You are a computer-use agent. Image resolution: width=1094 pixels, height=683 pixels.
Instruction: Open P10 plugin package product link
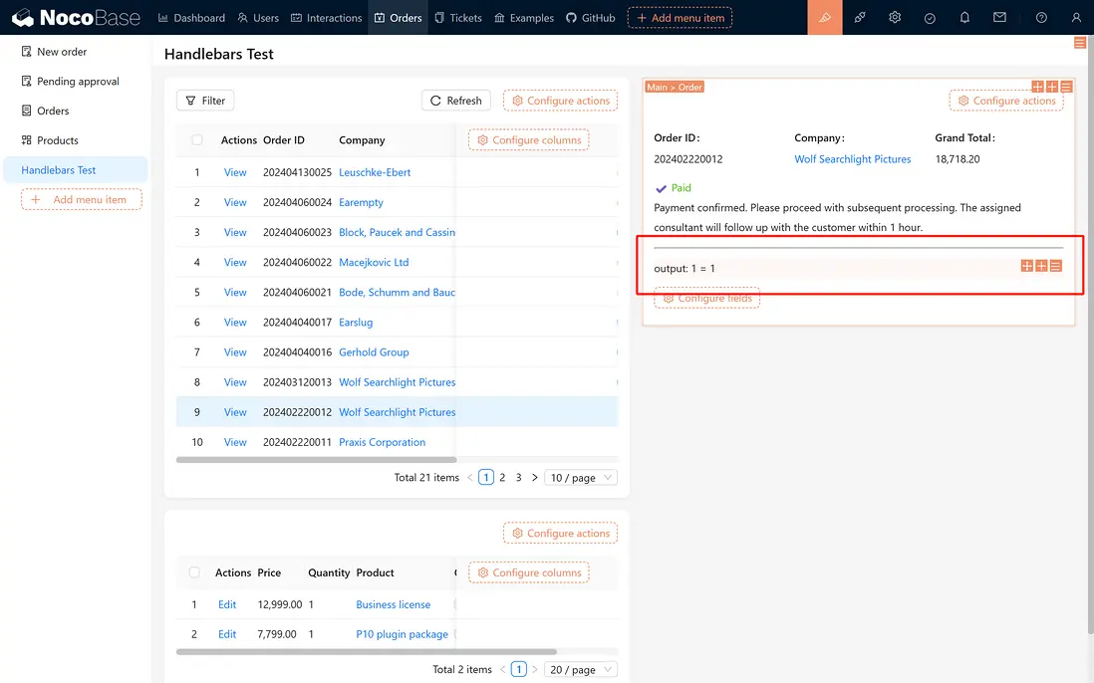click(402, 634)
